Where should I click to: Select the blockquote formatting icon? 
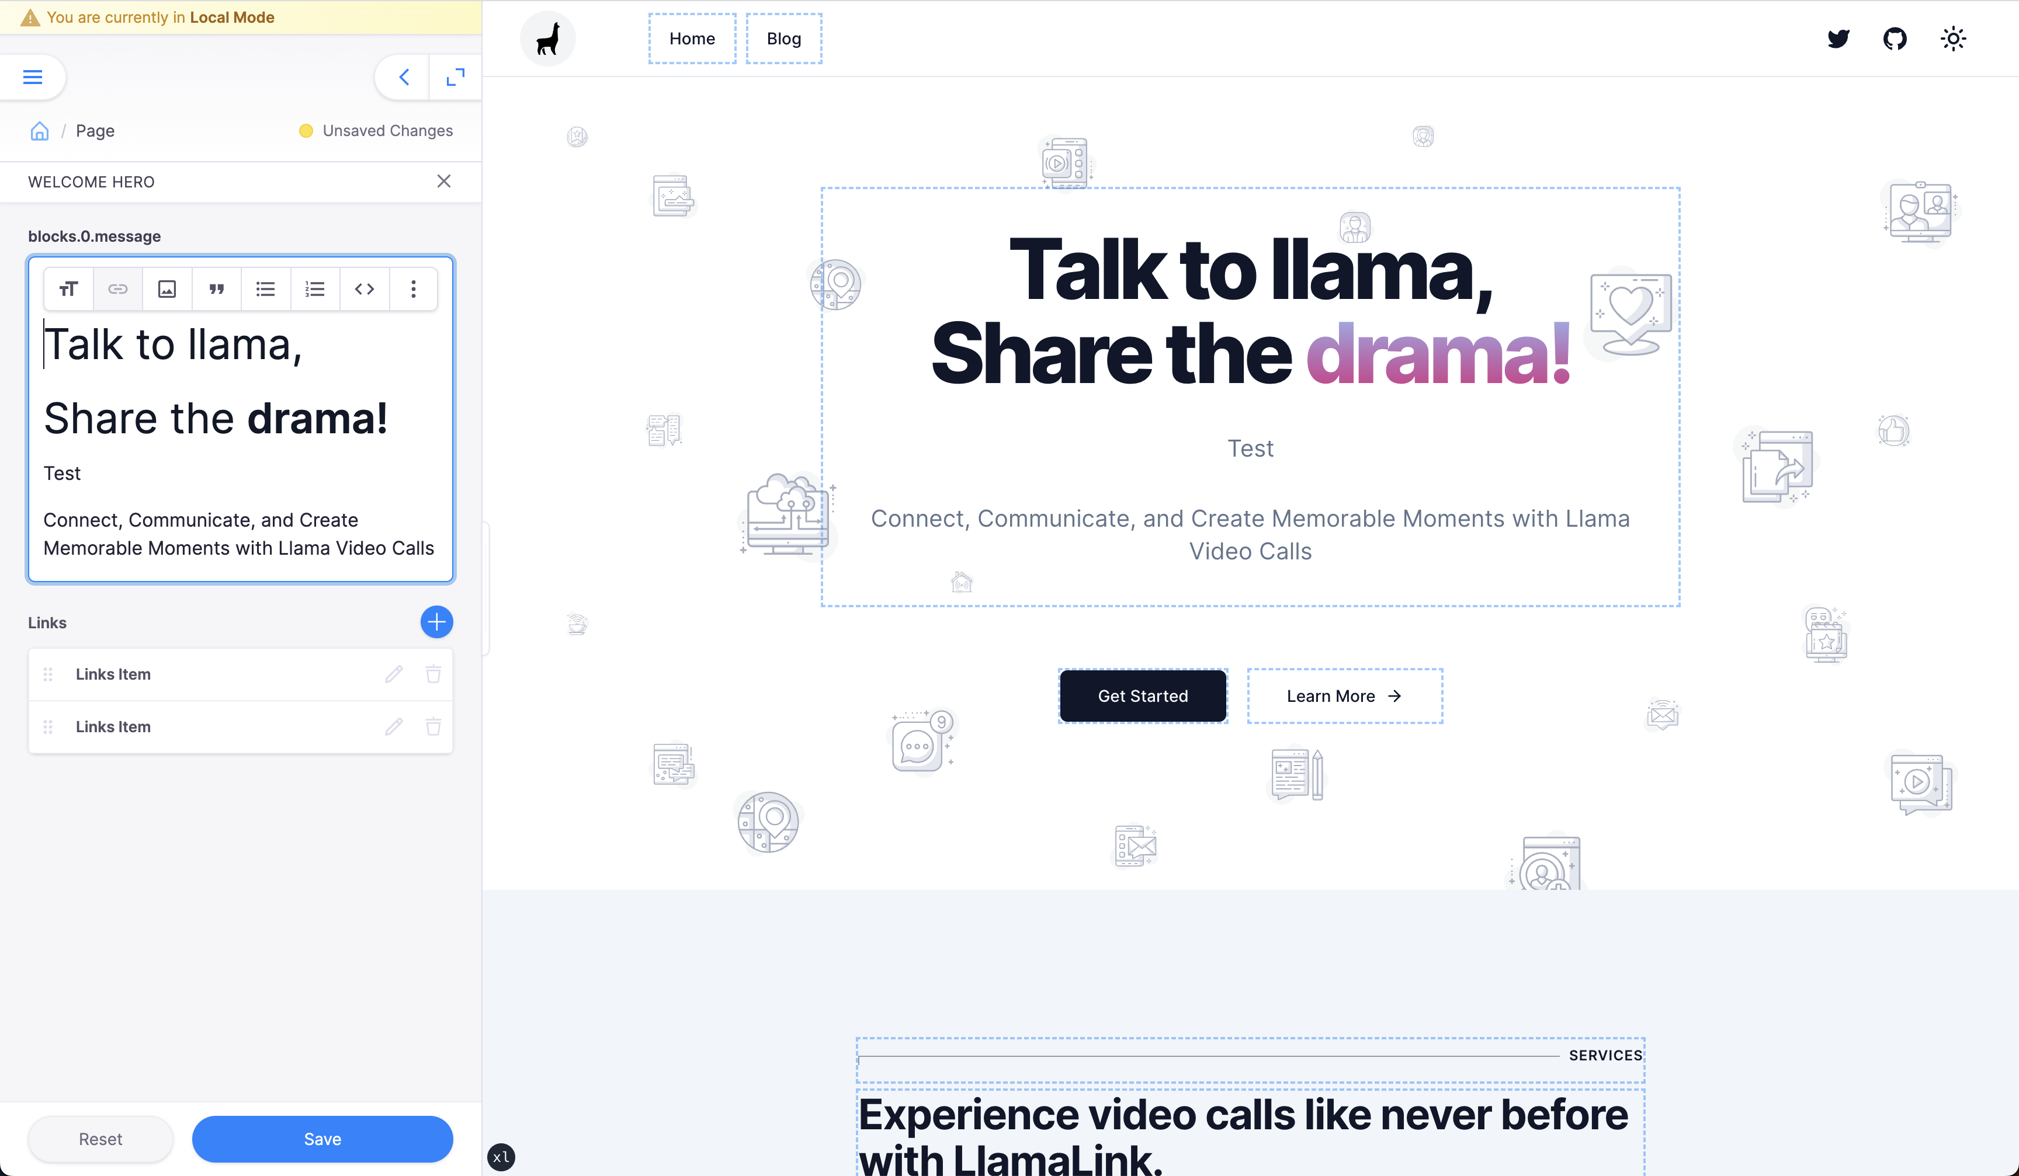click(x=216, y=288)
